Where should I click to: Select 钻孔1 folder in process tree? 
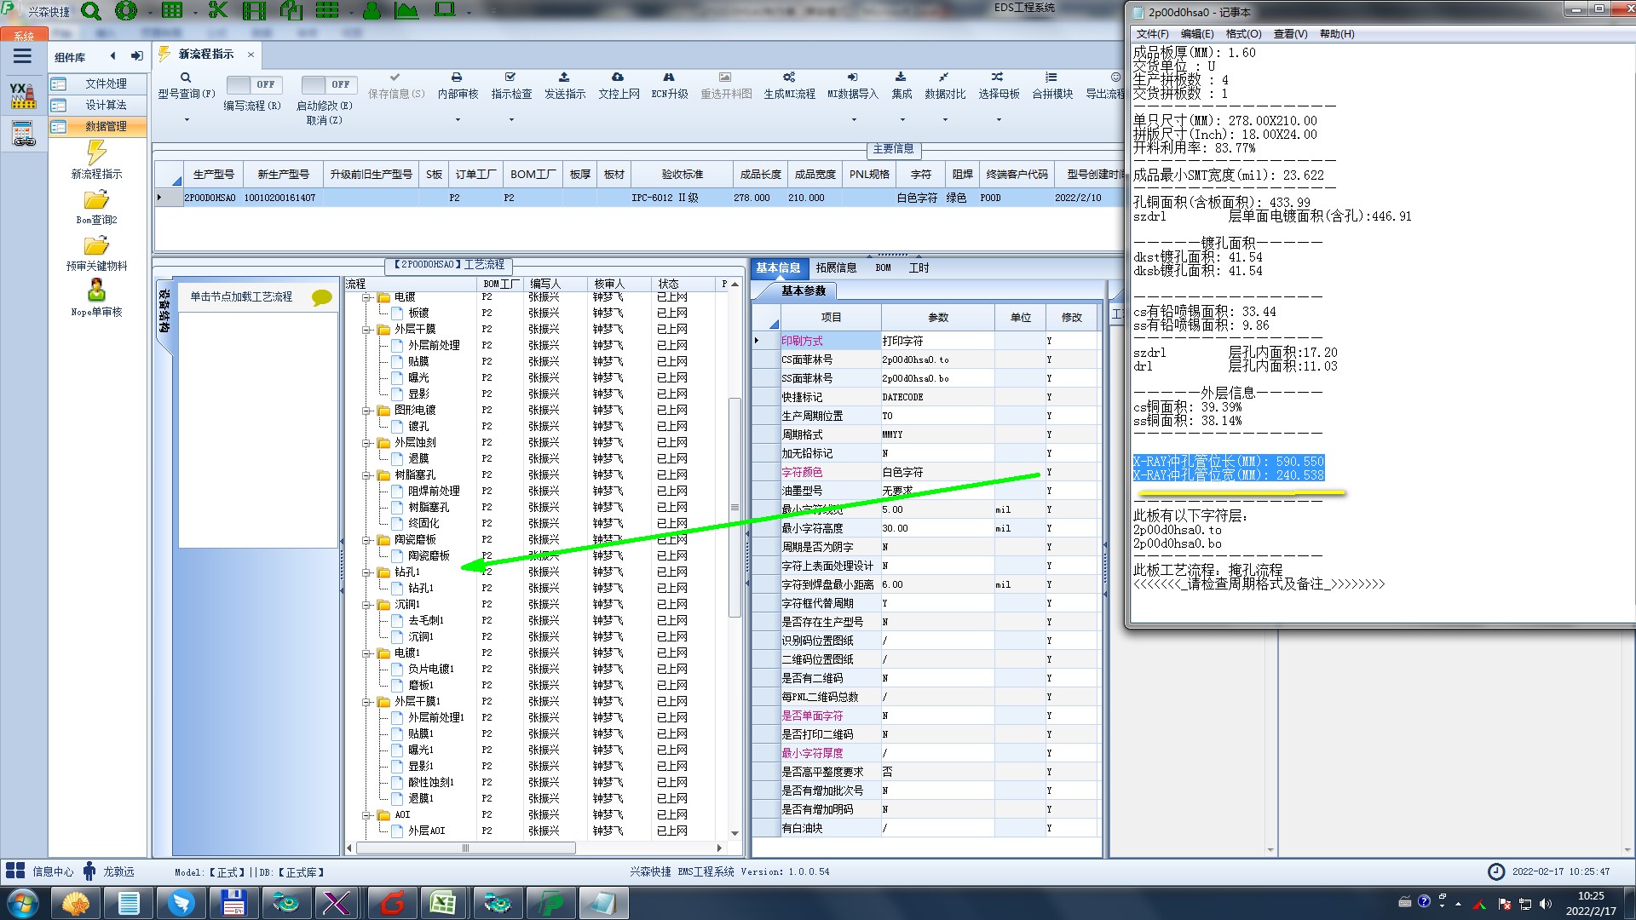tap(406, 572)
